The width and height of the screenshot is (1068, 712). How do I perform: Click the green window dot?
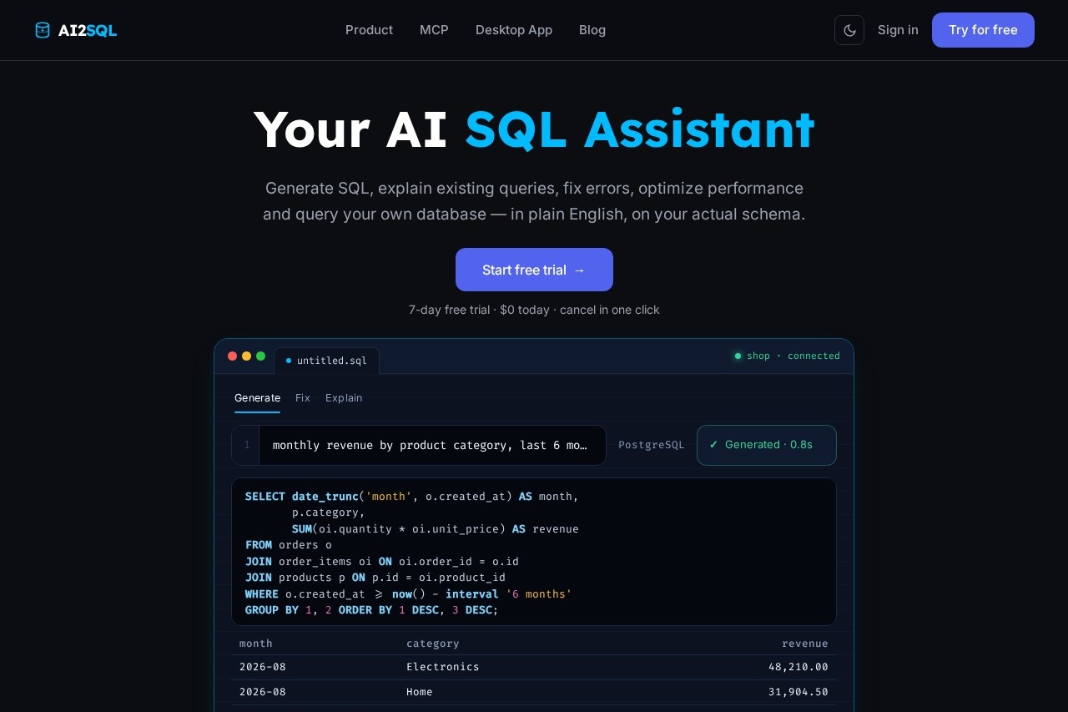260,356
